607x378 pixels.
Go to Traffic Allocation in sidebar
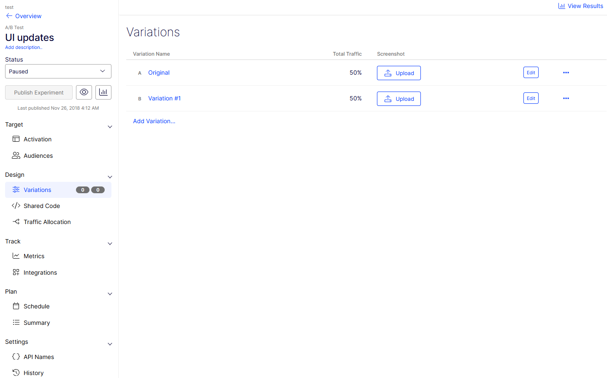pos(47,222)
